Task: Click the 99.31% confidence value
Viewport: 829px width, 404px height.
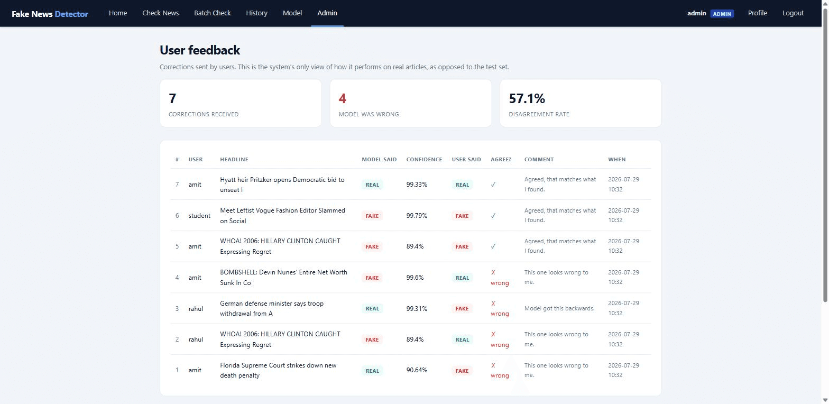Action: (x=417, y=308)
